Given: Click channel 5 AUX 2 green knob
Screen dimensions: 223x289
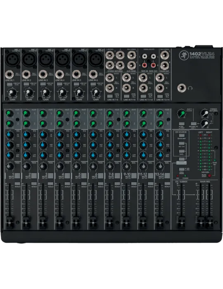Looking at the screenshot, I should point(76,123).
